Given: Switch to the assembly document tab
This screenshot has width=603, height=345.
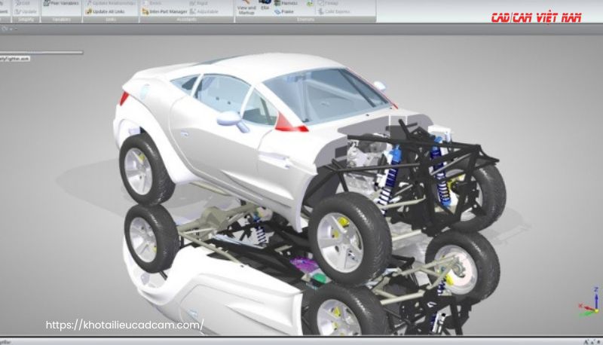Looking at the screenshot, I should [x=14, y=58].
